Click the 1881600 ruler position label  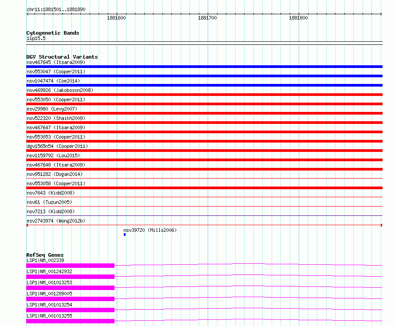(116, 18)
